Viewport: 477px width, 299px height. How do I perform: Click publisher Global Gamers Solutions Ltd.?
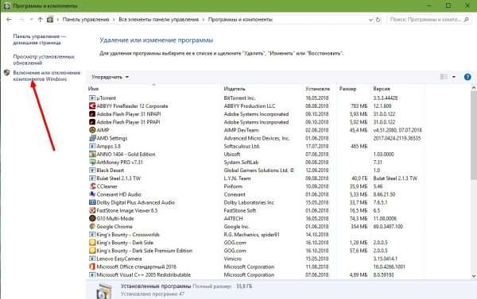(x=259, y=171)
